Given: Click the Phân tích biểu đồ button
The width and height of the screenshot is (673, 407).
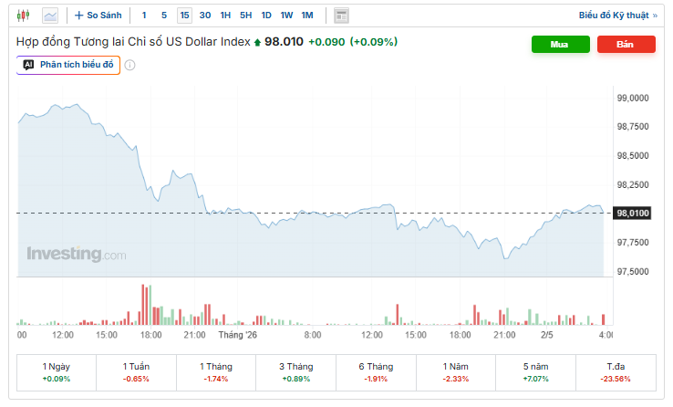Looking at the screenshot, I should coord(68,65).
